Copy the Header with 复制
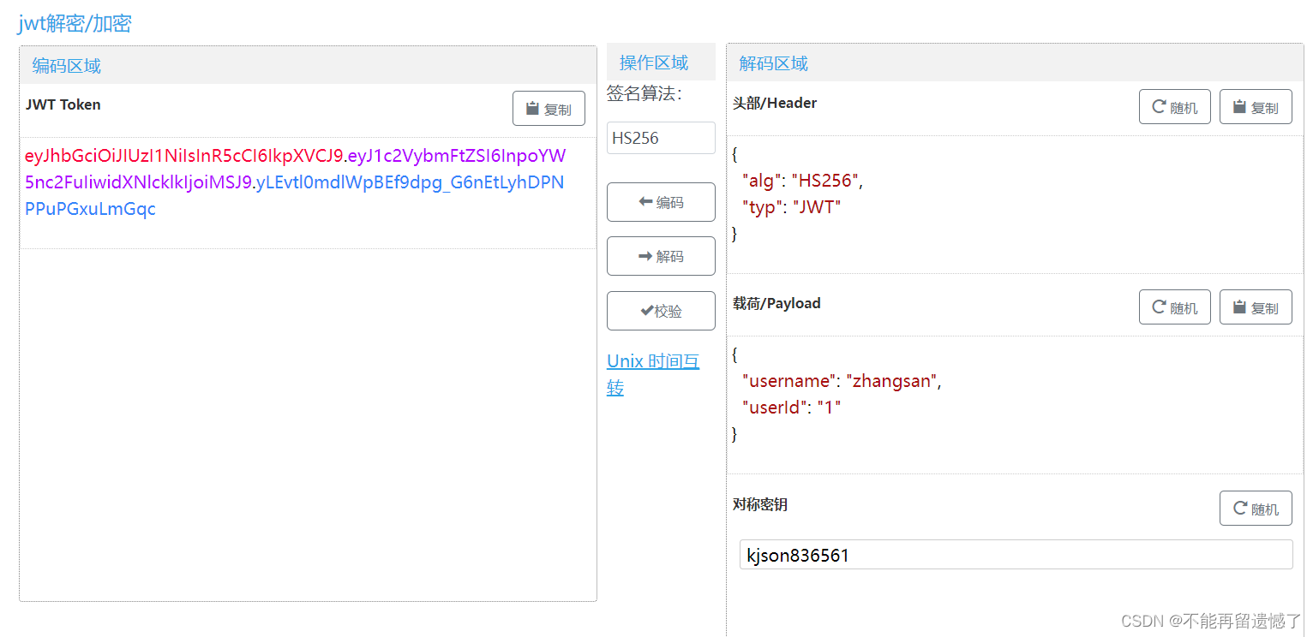The height and width of the screenshot is (637, 1313). click(1256, 107)
